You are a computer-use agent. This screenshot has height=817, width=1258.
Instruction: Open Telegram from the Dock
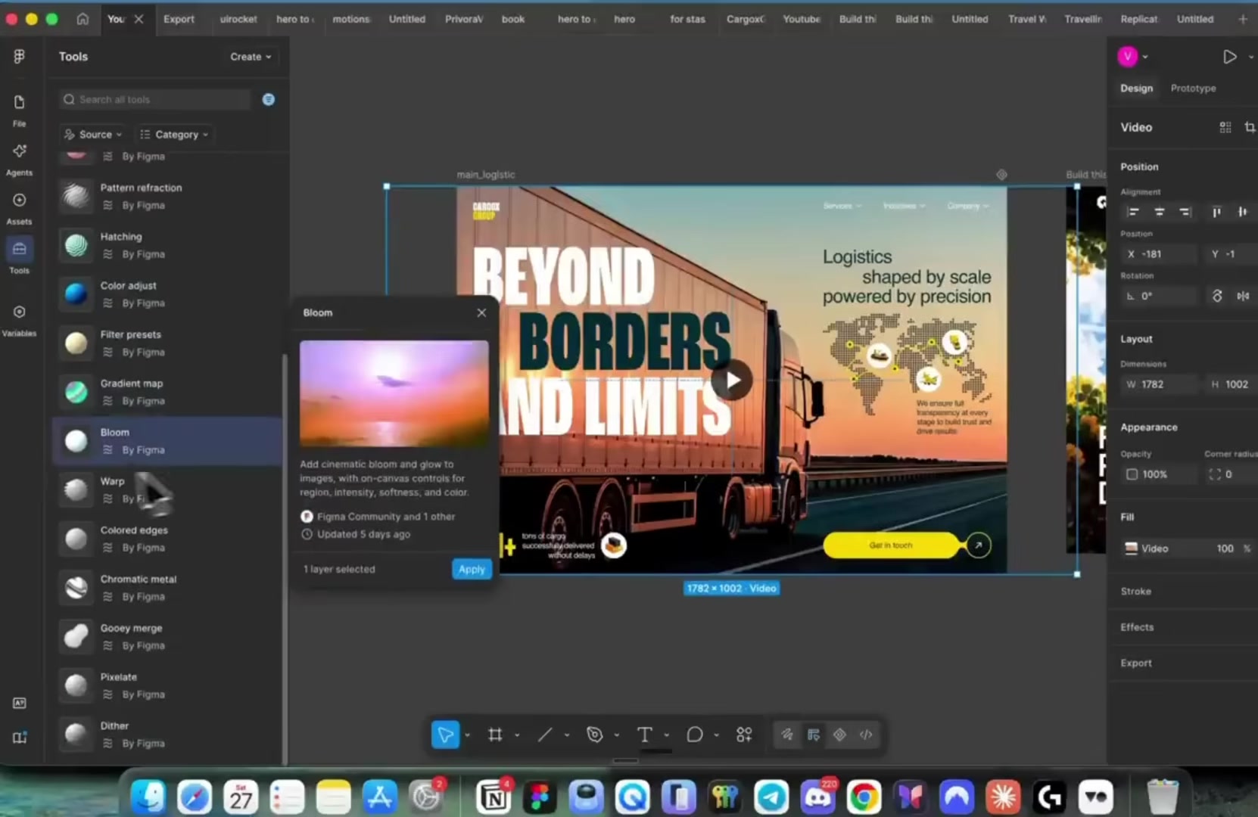[771, 797]
